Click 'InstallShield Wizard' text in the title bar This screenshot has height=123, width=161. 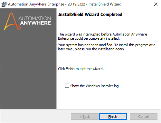[105, 4]
